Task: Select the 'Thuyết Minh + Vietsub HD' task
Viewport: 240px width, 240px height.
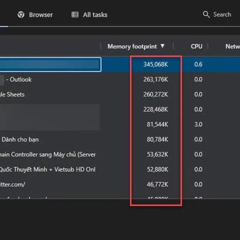Action: [x=47, y=169]
